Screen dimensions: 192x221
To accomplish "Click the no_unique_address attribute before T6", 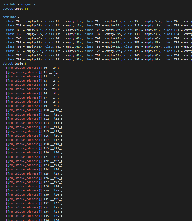I will (24, 93).
